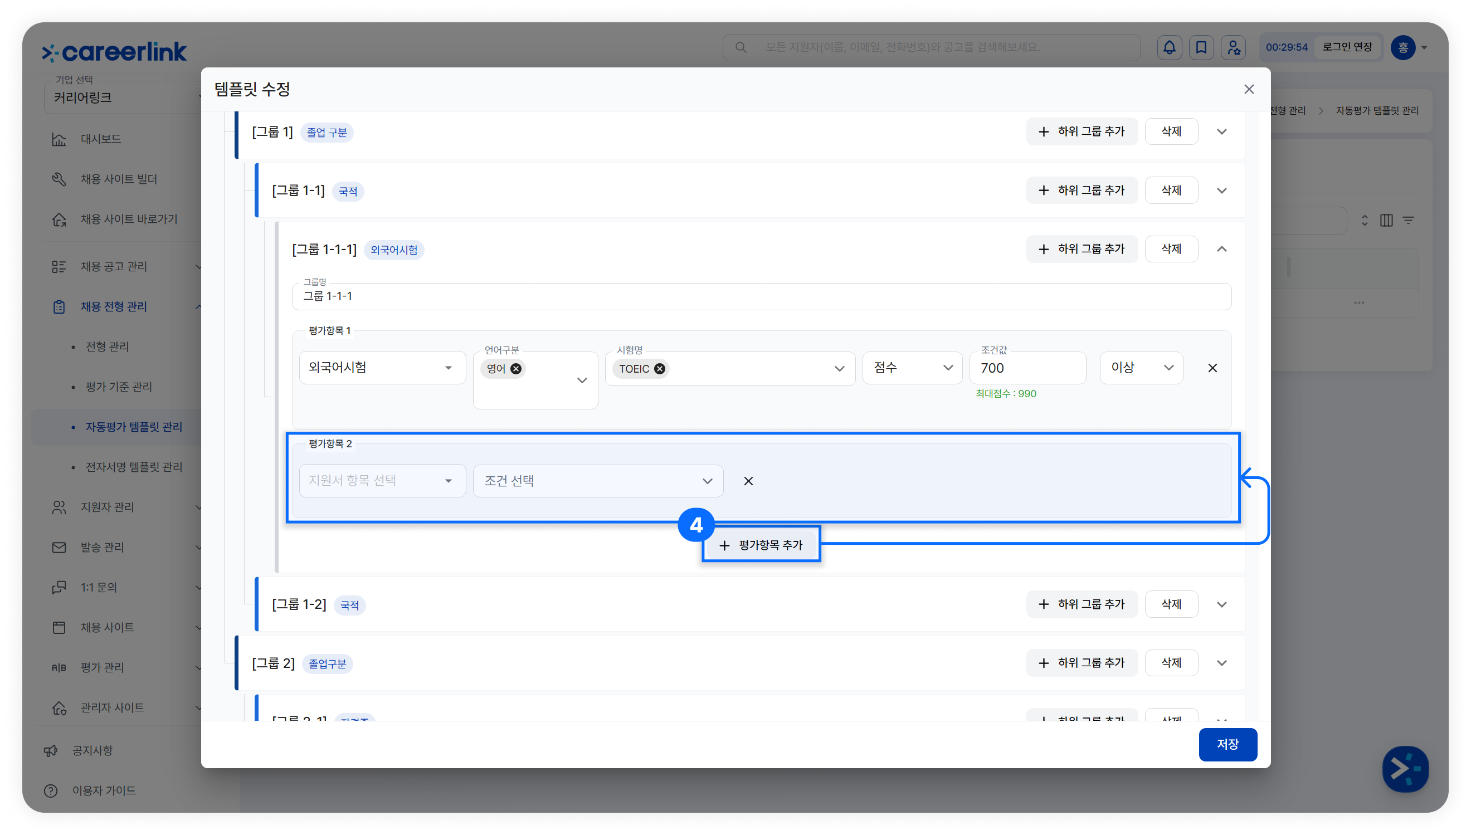Open the 점수 type dropdown
Image resolution: width=1471 pixels, height=835 pixels.
pos(912,368)
